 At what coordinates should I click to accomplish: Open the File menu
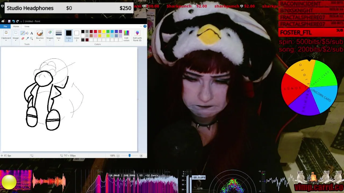5,26
